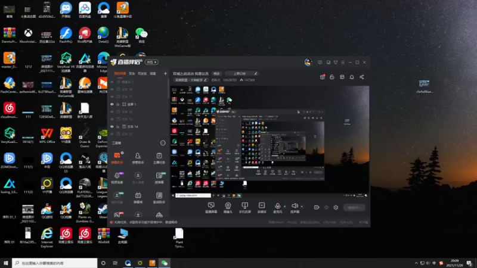Screen dimensions: 477x268
Task: Open the PK tool in toolbox
Action: 117,214
